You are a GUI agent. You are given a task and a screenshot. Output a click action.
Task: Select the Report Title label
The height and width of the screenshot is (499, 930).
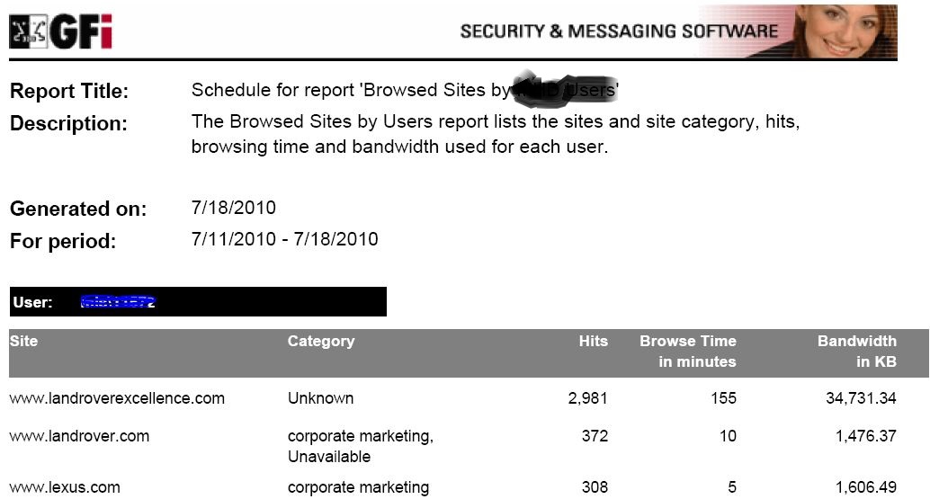69,92
